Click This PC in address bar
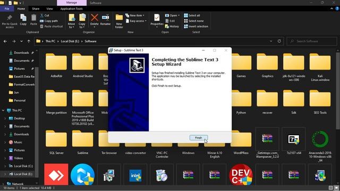Screen dimensions: 340x191 pos(50,41)
